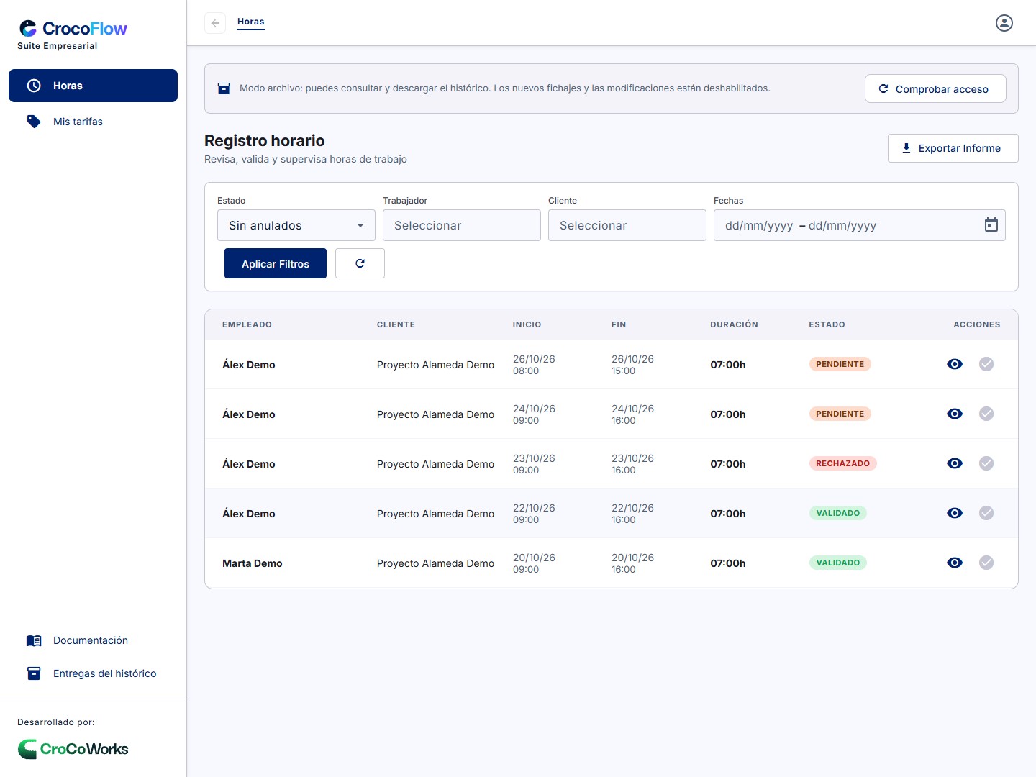
Task: Click the archive icon in the Modo archivo banner
Action: tap(224, 88)
